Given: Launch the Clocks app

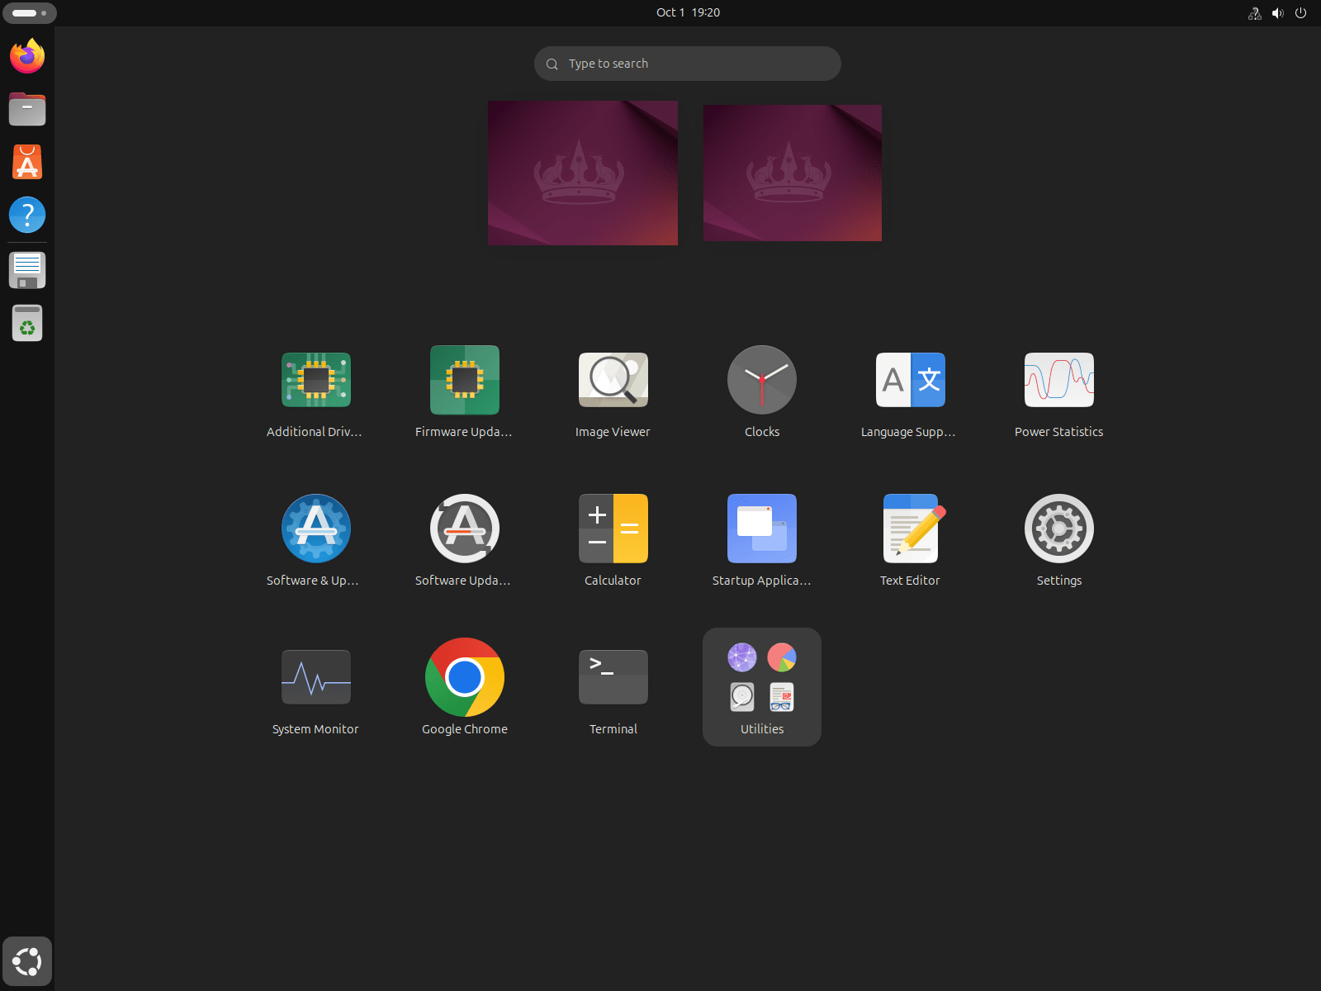Looking at the screenshot, I should (761, 381).
